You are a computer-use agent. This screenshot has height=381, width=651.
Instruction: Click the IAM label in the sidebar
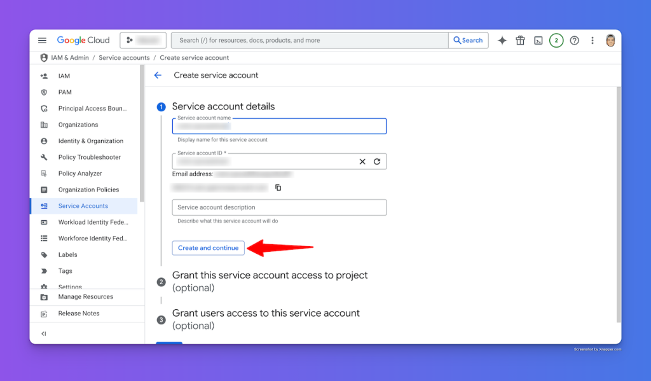point(64,76)
